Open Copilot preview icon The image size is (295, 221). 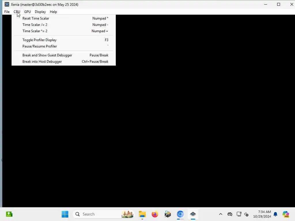286,214
